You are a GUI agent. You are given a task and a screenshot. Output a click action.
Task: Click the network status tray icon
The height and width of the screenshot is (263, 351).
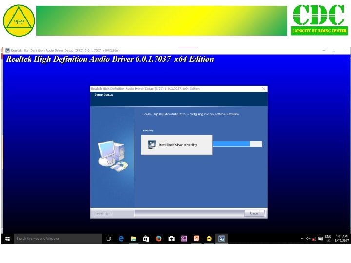[314, 239]
